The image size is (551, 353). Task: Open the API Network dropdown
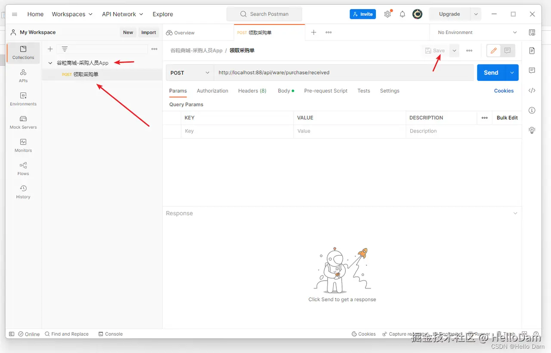(x=123, y=14)
